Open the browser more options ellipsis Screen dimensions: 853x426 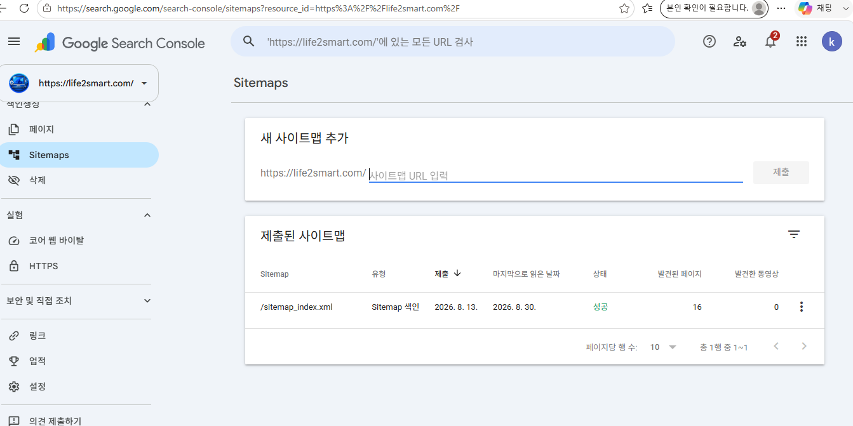pos(782,8)
